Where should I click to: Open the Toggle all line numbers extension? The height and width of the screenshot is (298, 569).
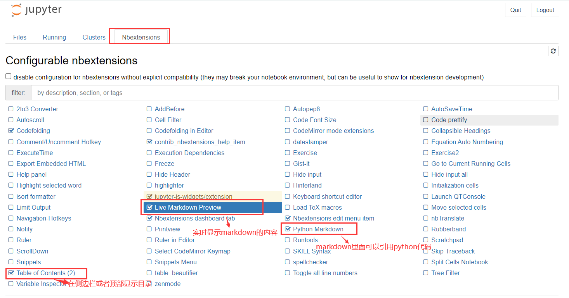325,273
